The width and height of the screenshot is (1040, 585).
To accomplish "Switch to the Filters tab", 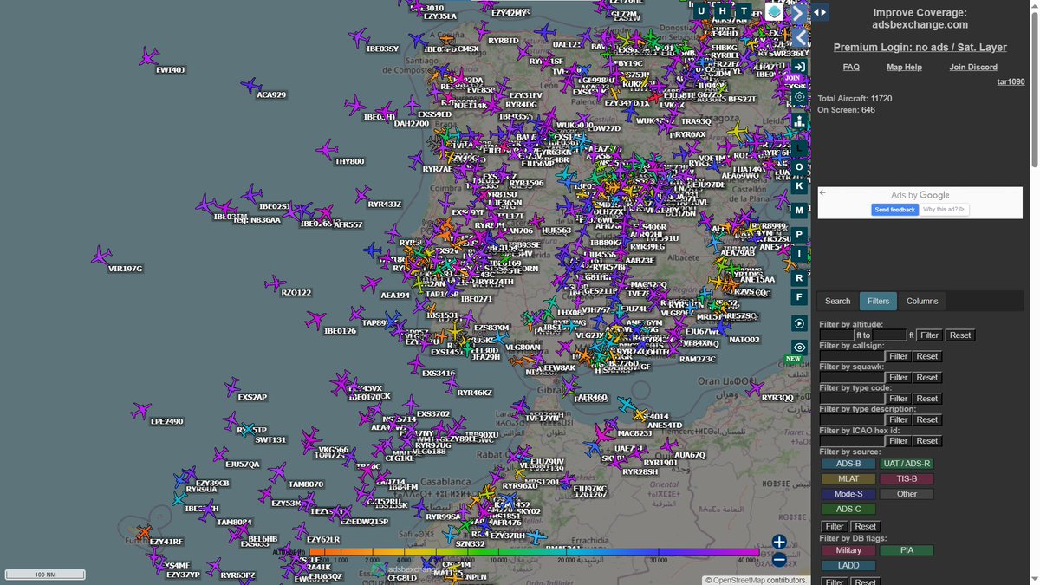I will click(878, 301).
